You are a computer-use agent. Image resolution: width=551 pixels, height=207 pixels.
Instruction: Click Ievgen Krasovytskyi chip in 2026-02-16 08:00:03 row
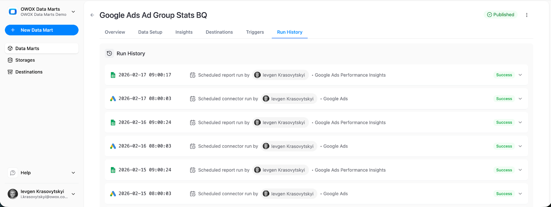289,146
